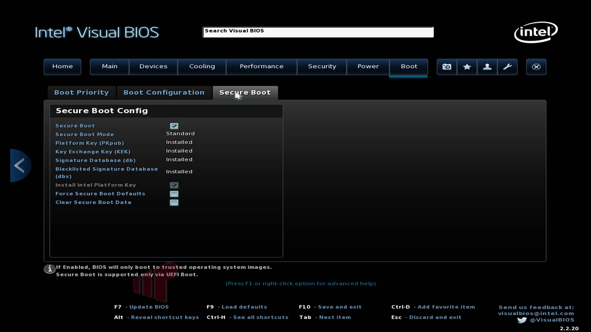Click Ctrl-D Add favorite item shortcut
Image resolution: width=591 pixels, height=332 pixels.
(x=433, y=307)
